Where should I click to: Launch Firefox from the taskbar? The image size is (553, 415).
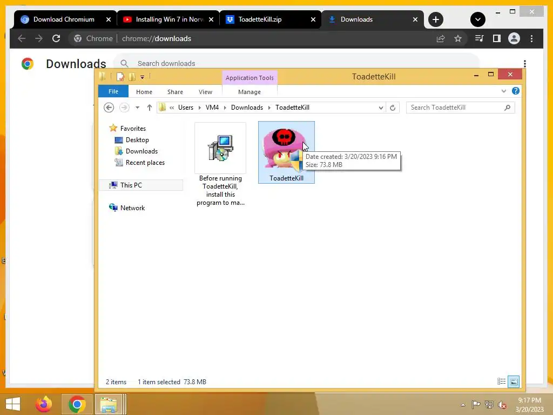coord(44,404)
